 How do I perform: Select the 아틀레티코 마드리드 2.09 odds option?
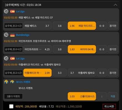(38, 73)
